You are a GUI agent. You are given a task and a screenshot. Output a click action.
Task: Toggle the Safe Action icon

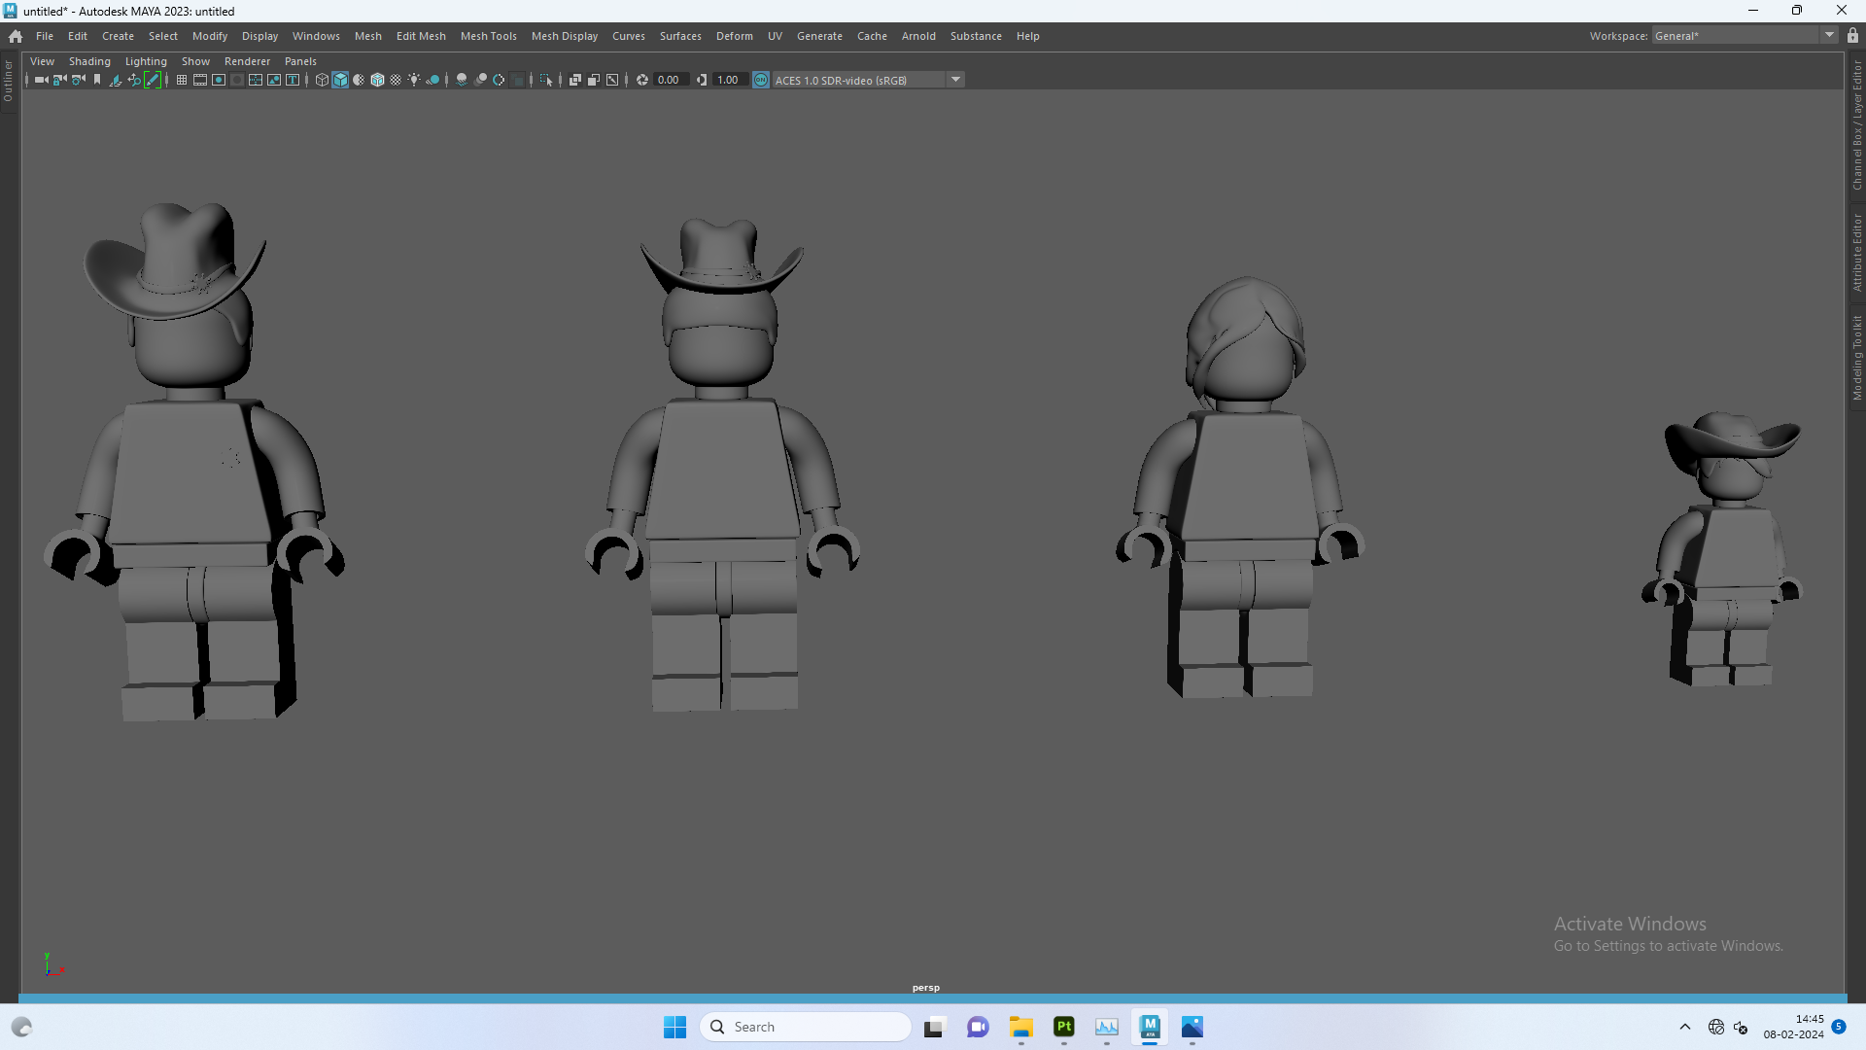point(274,80)
